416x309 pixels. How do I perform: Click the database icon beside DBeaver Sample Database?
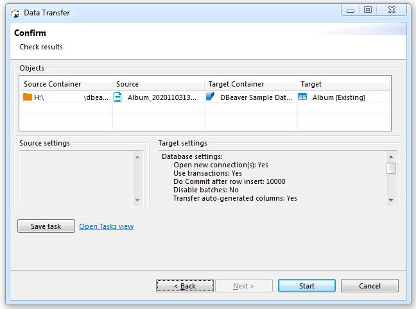(210, 97)
